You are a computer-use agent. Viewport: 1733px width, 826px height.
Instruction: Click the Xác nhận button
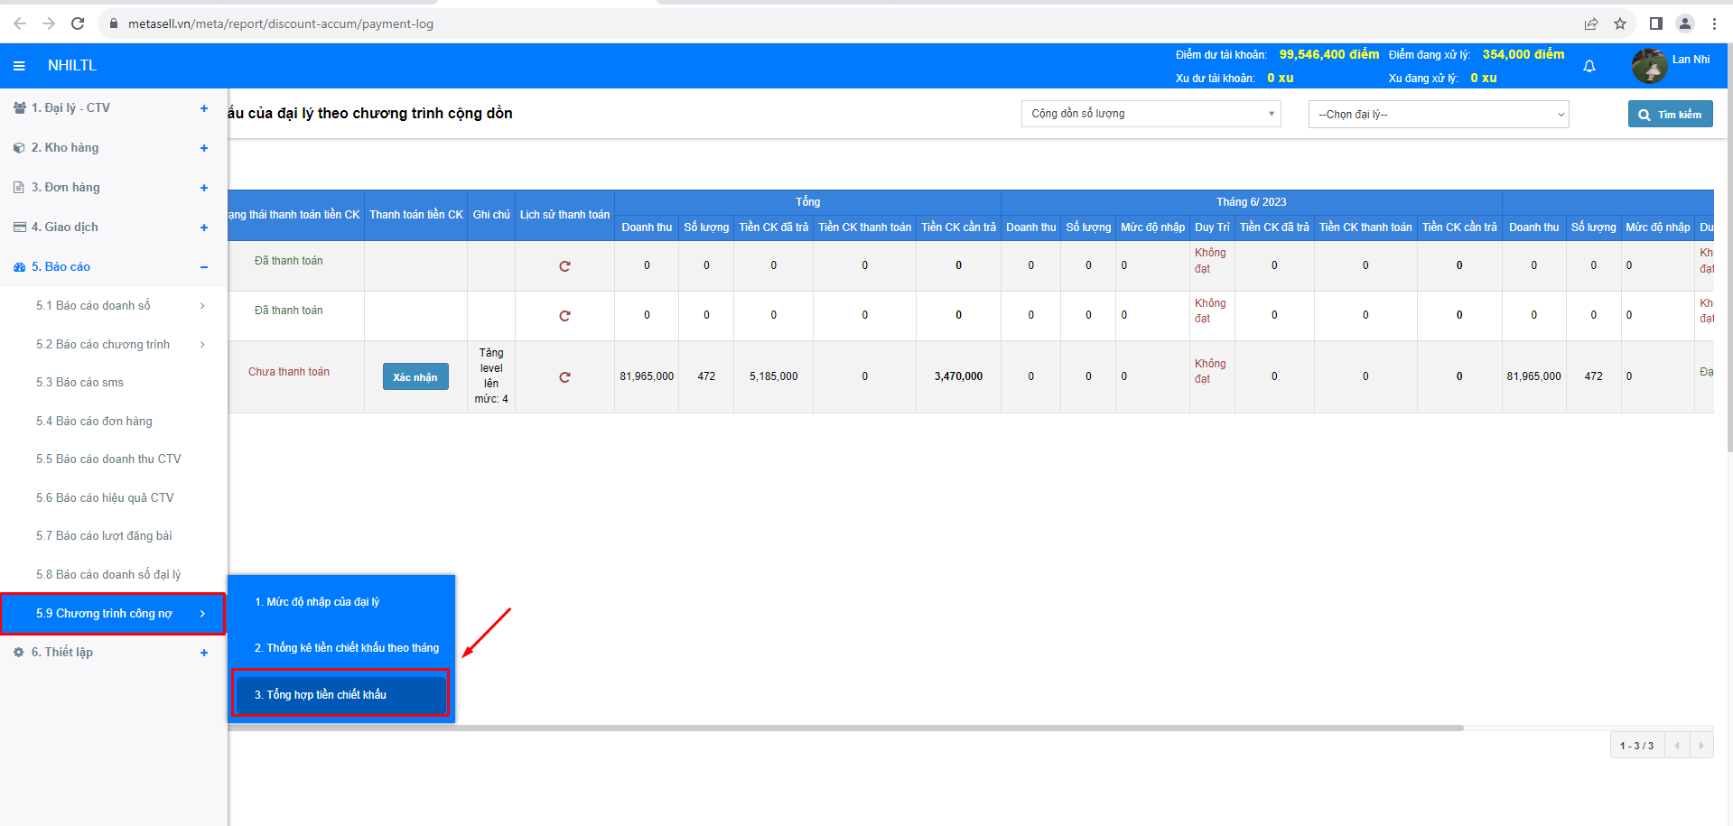click(415, 377)
